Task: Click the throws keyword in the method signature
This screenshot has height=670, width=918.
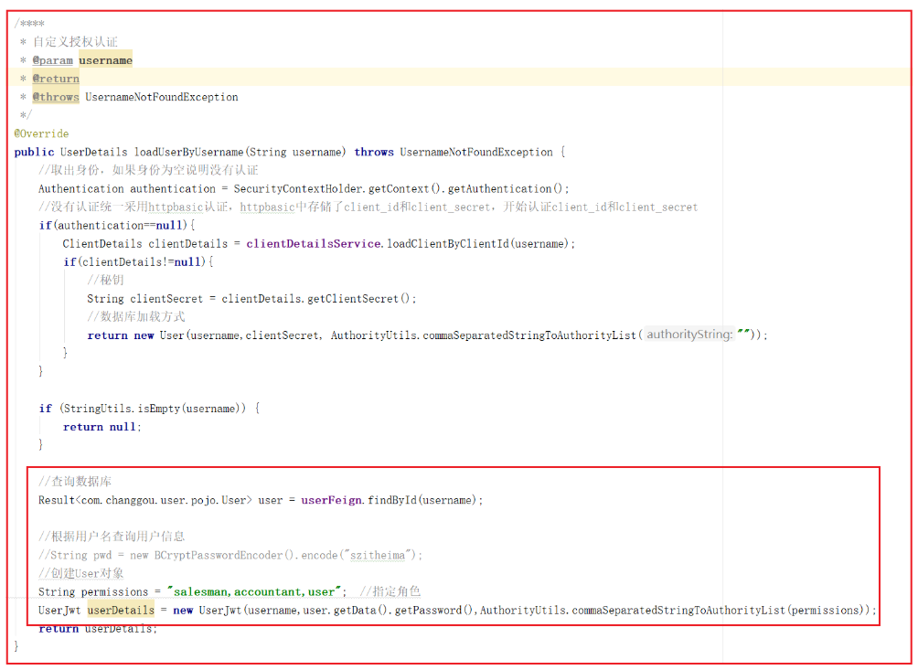Action: point(374,152)
